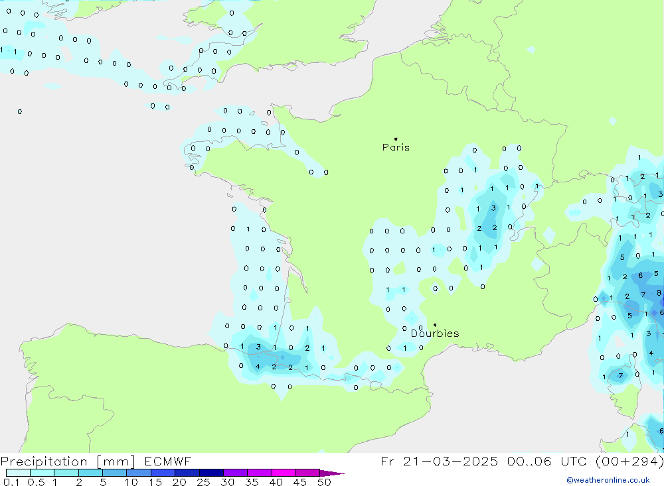Click the legend value label '0.1'
This screenshot has width=664, height=486.
(11, 482)
